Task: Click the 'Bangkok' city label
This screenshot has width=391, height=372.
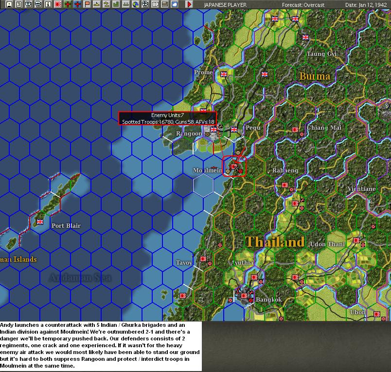Action: 269,300
